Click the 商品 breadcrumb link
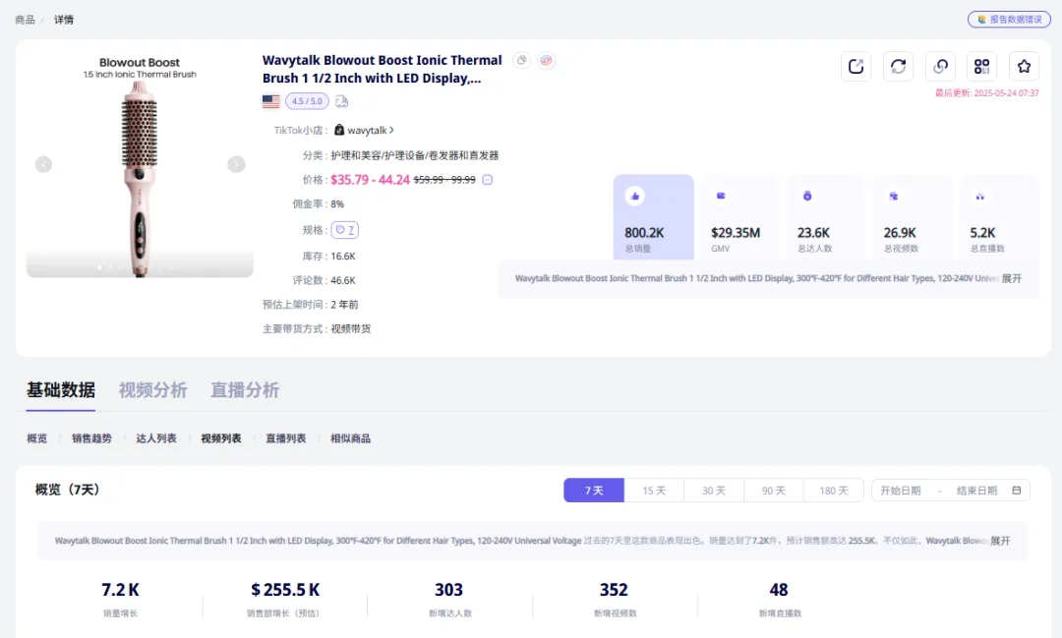Image resolution: width=1062 pixels, height=638 pixels. 25,20
